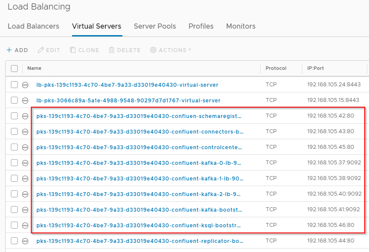Check the lb-pks-3066c89a virtual-server row checkbox
This screenshot has width=369, height=252.
click(x=14, y=100)
